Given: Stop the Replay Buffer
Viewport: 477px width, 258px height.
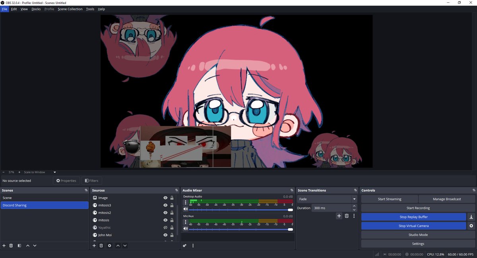Looking at the screenshot, I should (413, 217).
